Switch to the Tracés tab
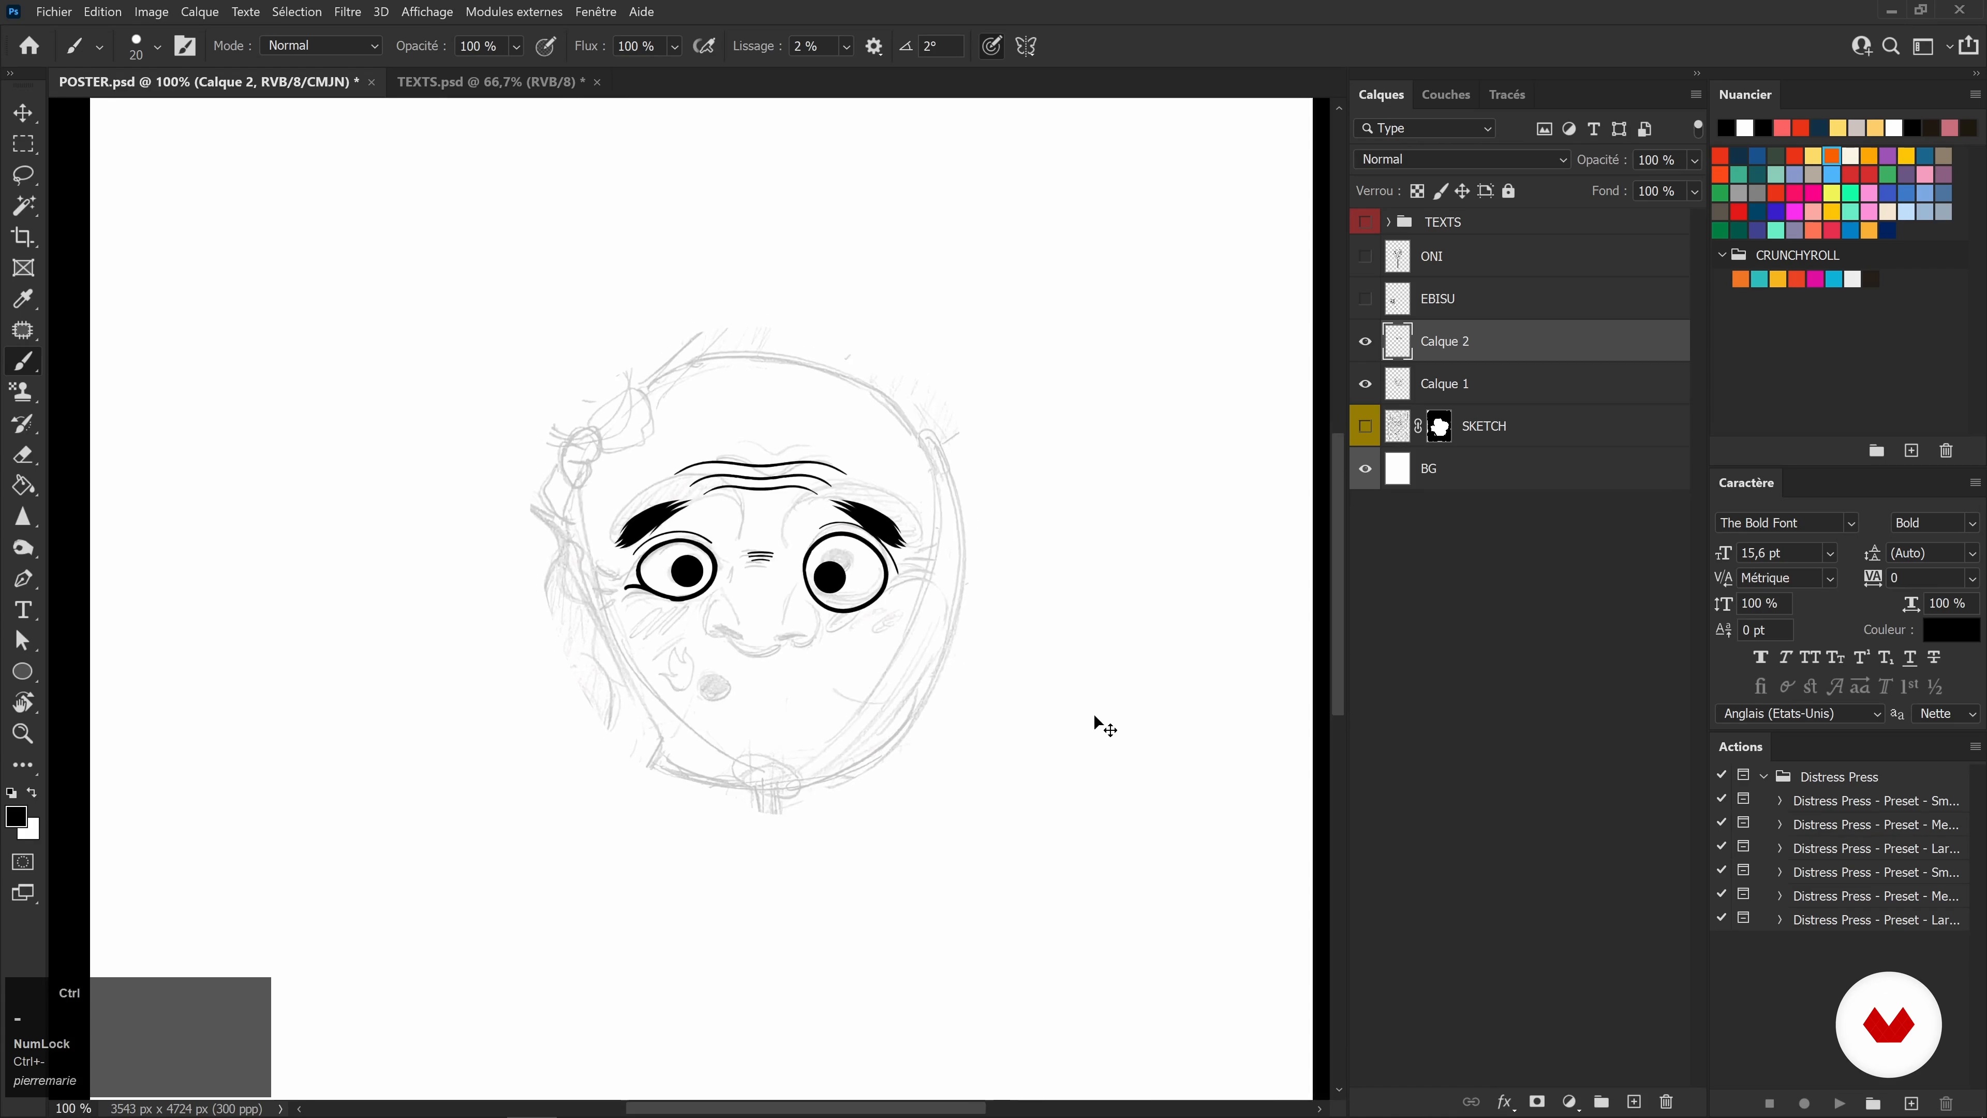This screenshot has width=1987, height=1118. [1507, 94]
